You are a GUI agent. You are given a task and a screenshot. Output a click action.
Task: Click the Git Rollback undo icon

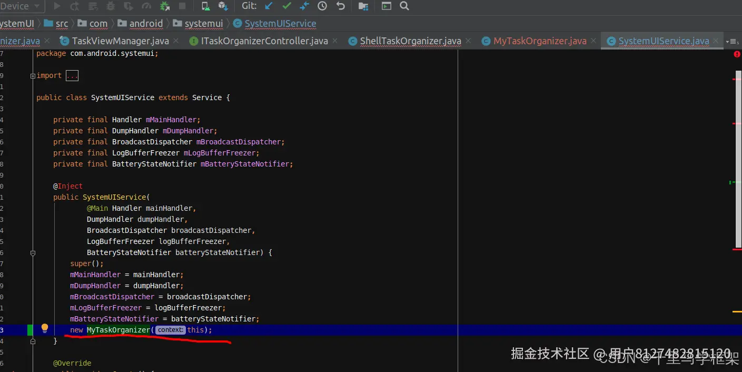point(341,6)
